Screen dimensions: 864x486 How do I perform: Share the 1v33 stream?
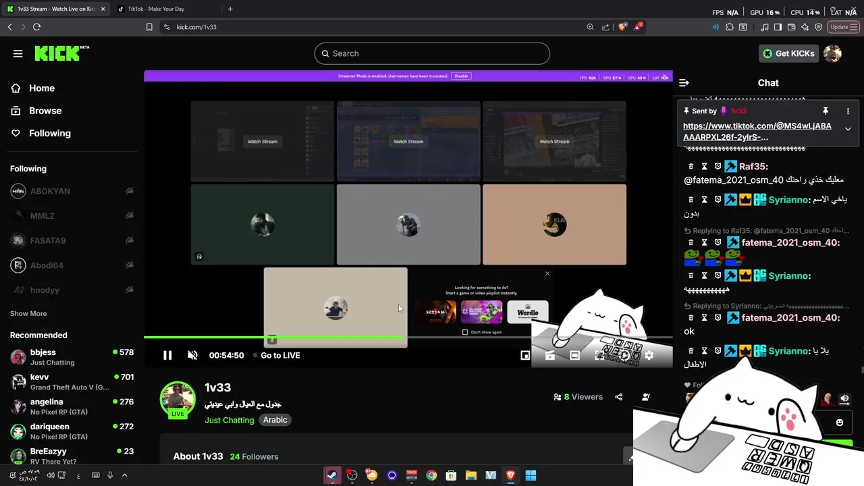[619, 397]
